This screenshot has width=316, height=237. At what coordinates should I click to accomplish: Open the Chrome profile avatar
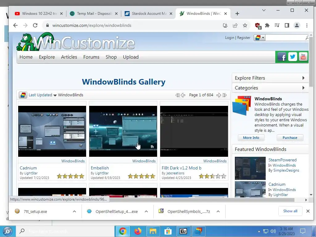(x=297, y=25)
